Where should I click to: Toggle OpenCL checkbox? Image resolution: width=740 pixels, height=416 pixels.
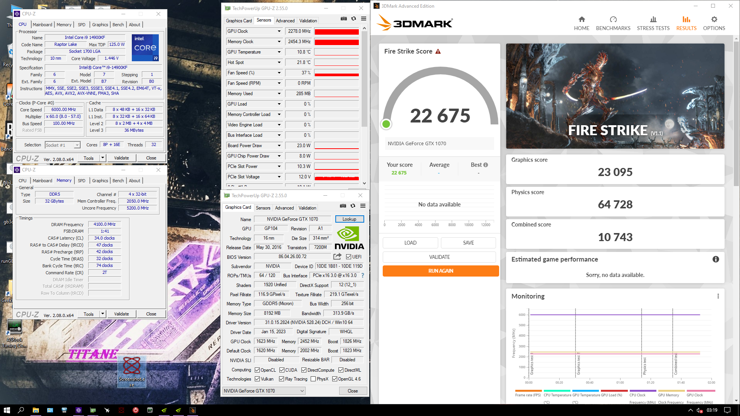click(x=257, y=370)
